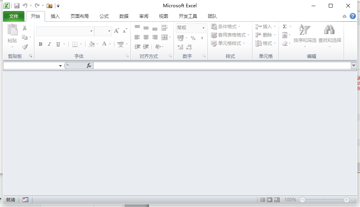
Task: Click Decrease Decimal icon
Action: click(189, 47)
